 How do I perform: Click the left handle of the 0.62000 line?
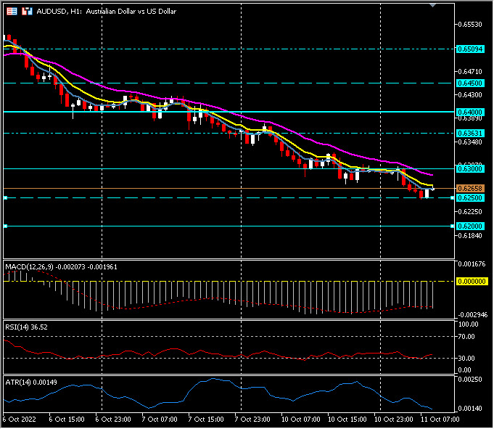pyautogui.click(x=5, y=226)
